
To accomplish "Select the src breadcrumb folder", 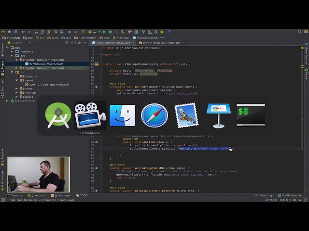I will coord(40,38).
